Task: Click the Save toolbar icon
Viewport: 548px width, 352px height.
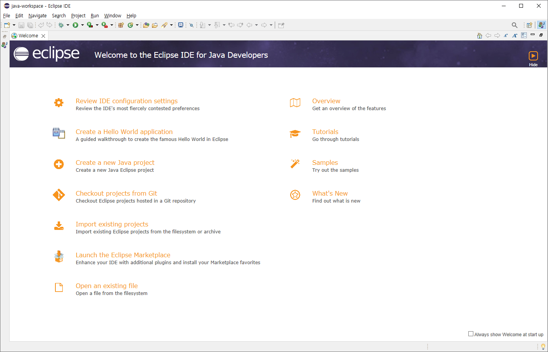Action: pyautogui.click(x=21, y=25)
